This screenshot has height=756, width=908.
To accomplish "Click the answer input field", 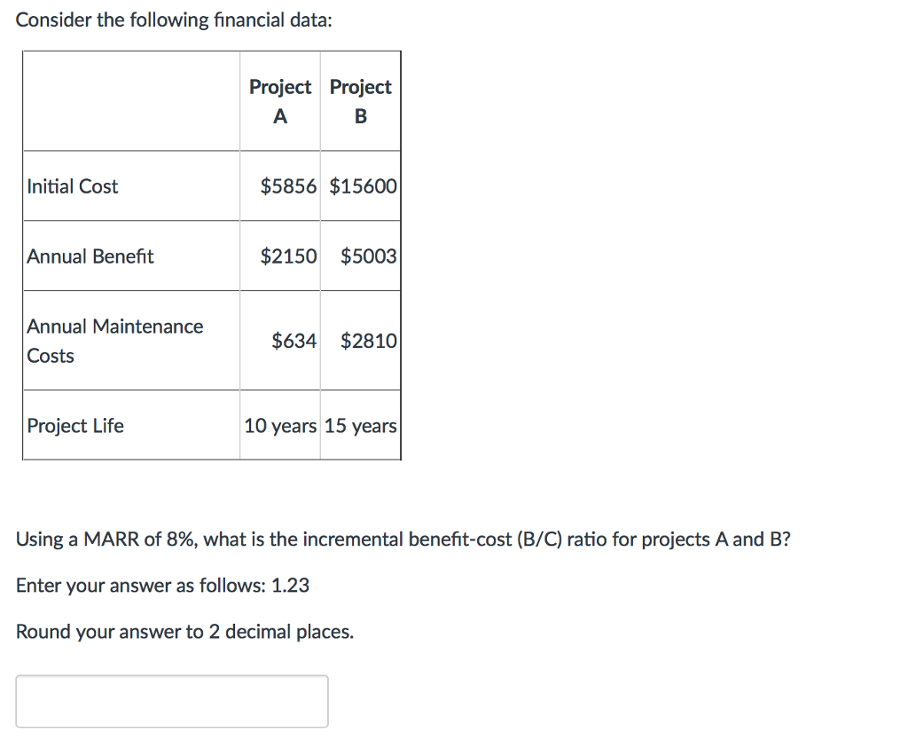I will point(172,701).
